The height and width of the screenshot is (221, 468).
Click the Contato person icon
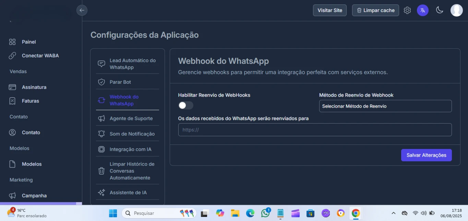pos(12,132)
